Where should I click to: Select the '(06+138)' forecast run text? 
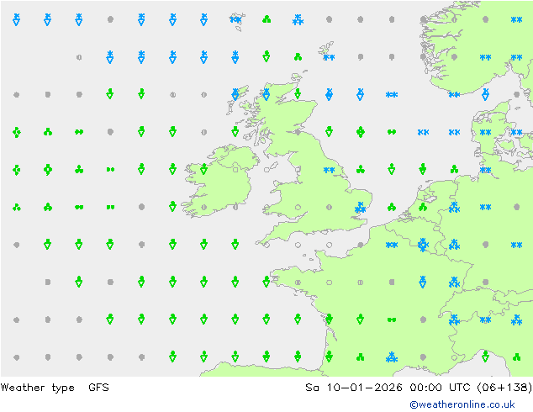tap(504, 387)
